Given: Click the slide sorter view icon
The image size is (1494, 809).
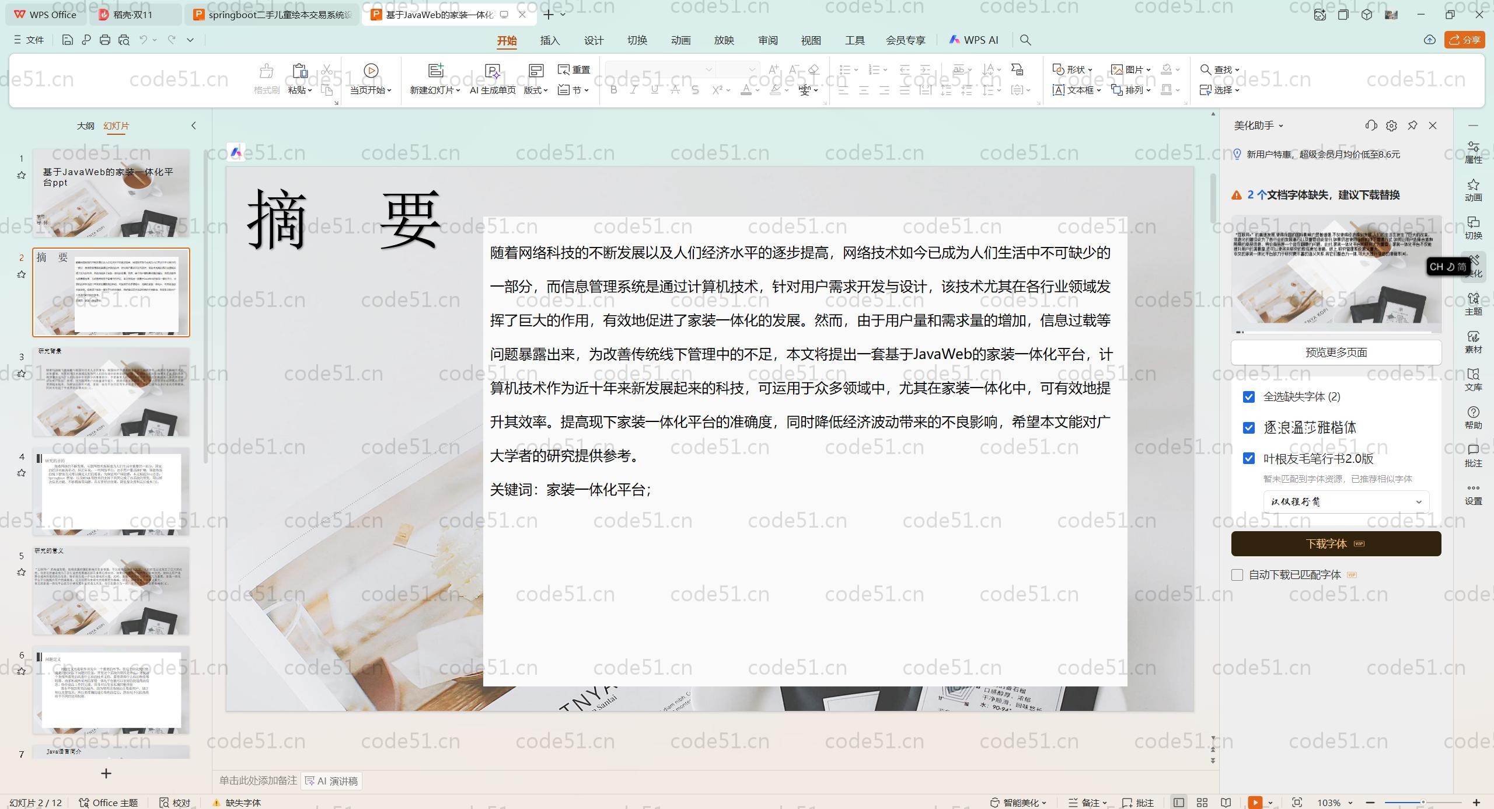Looking at the screenshot, I should tap(1202, 803).
